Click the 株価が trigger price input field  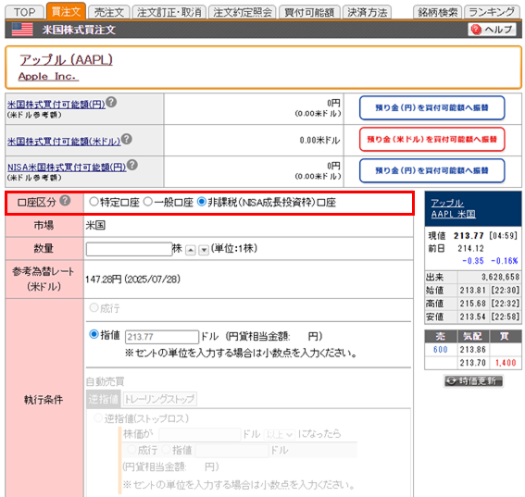(x=200, y=434)
